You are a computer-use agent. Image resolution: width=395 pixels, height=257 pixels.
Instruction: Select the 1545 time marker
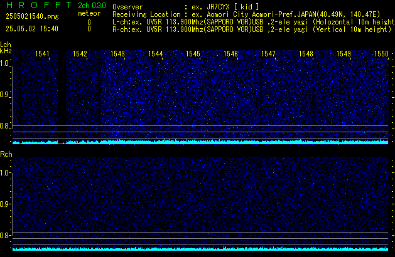pos(193,54)
